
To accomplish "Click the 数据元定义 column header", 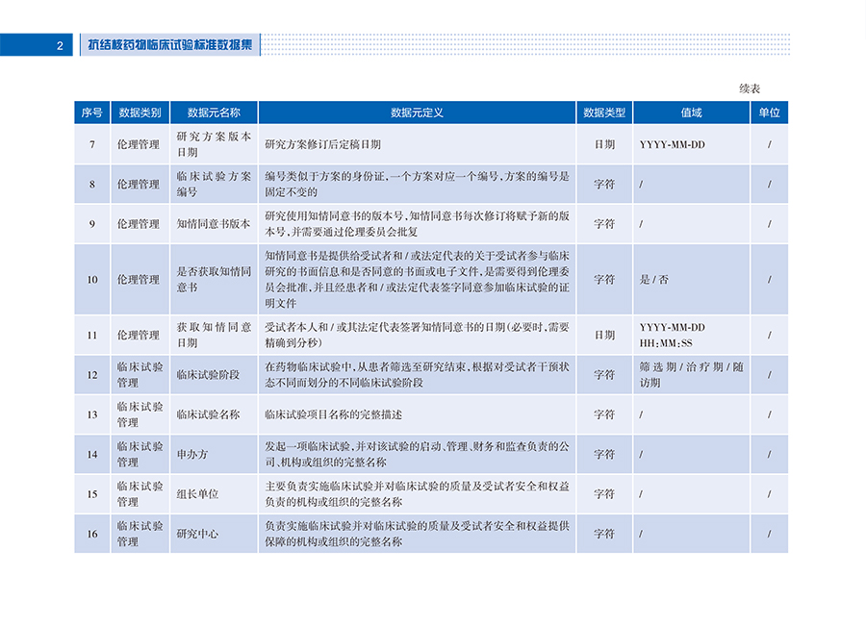I will click(x=417, y=113).
